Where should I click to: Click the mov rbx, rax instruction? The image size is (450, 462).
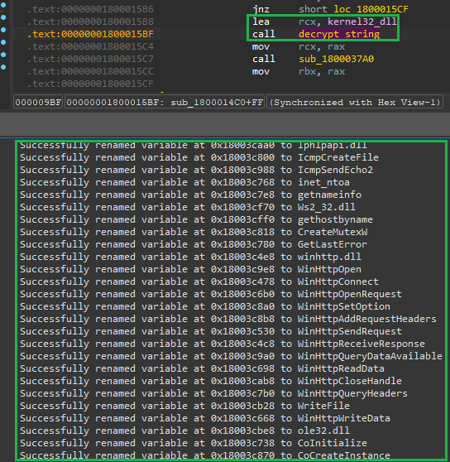tap(299, 71)
